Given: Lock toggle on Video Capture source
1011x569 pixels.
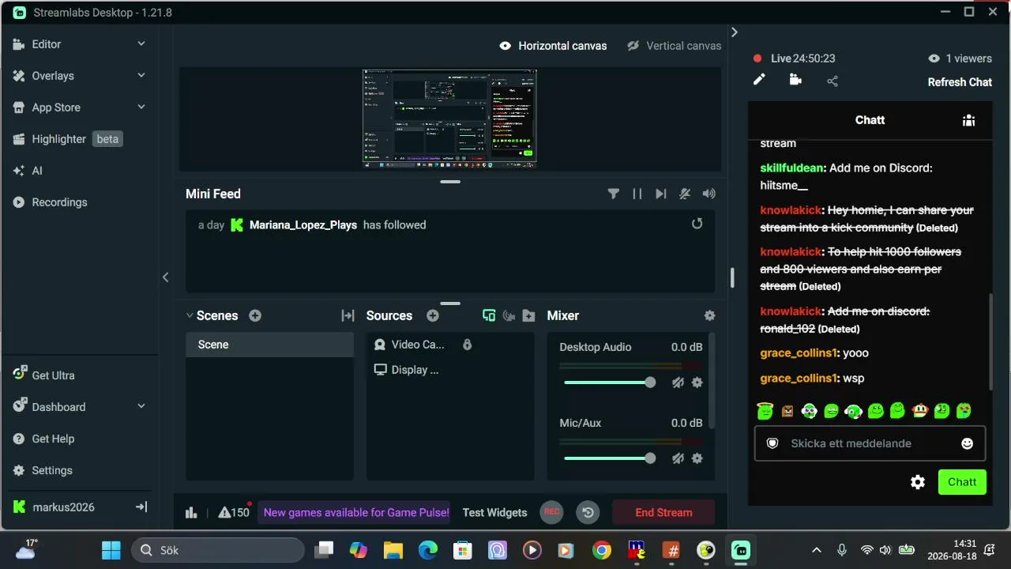Looking at the screenshot, I should tap(467, 345).
